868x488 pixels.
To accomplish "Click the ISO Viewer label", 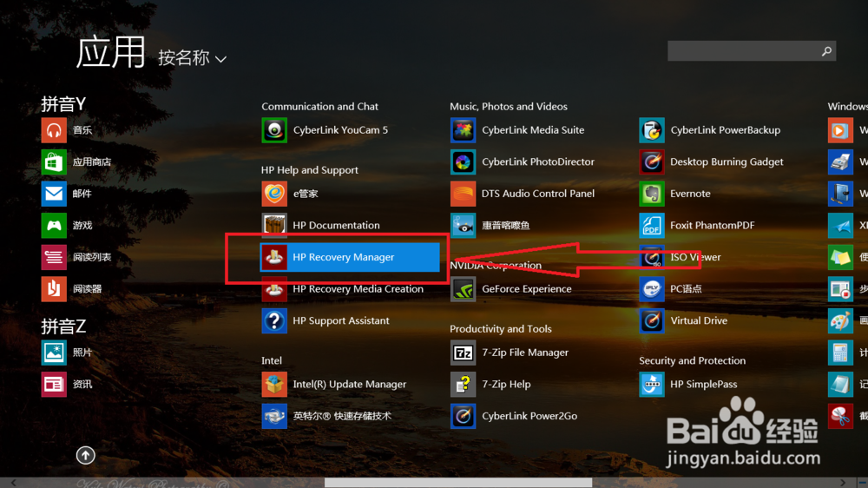I will (x=695, y=257).
